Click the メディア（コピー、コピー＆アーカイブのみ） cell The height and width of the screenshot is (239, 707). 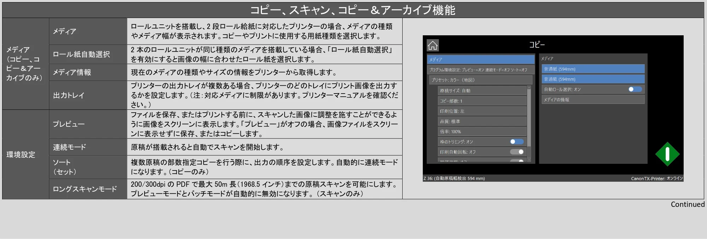pos(25,64)
